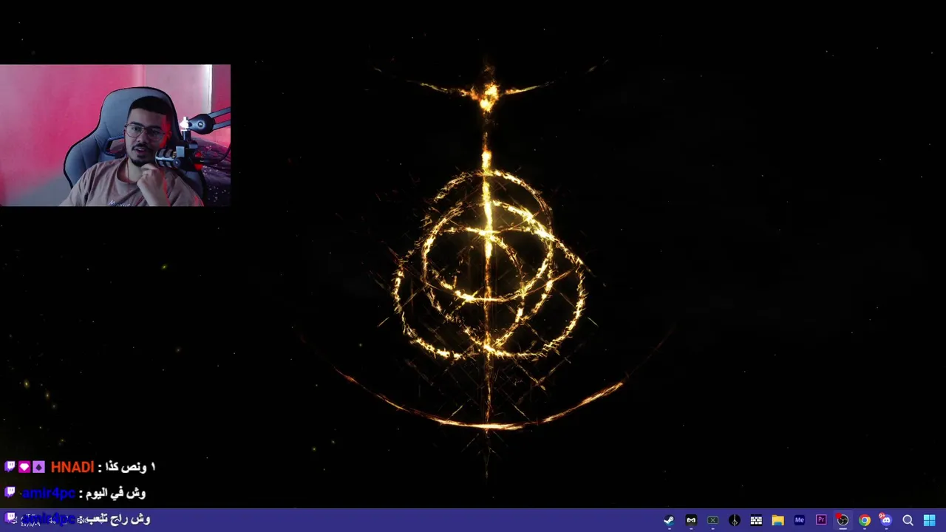Click the chat message 'وش راح تلعب'
The height and width of the screenshot is (532, 946).
click(x=118, y=519)
